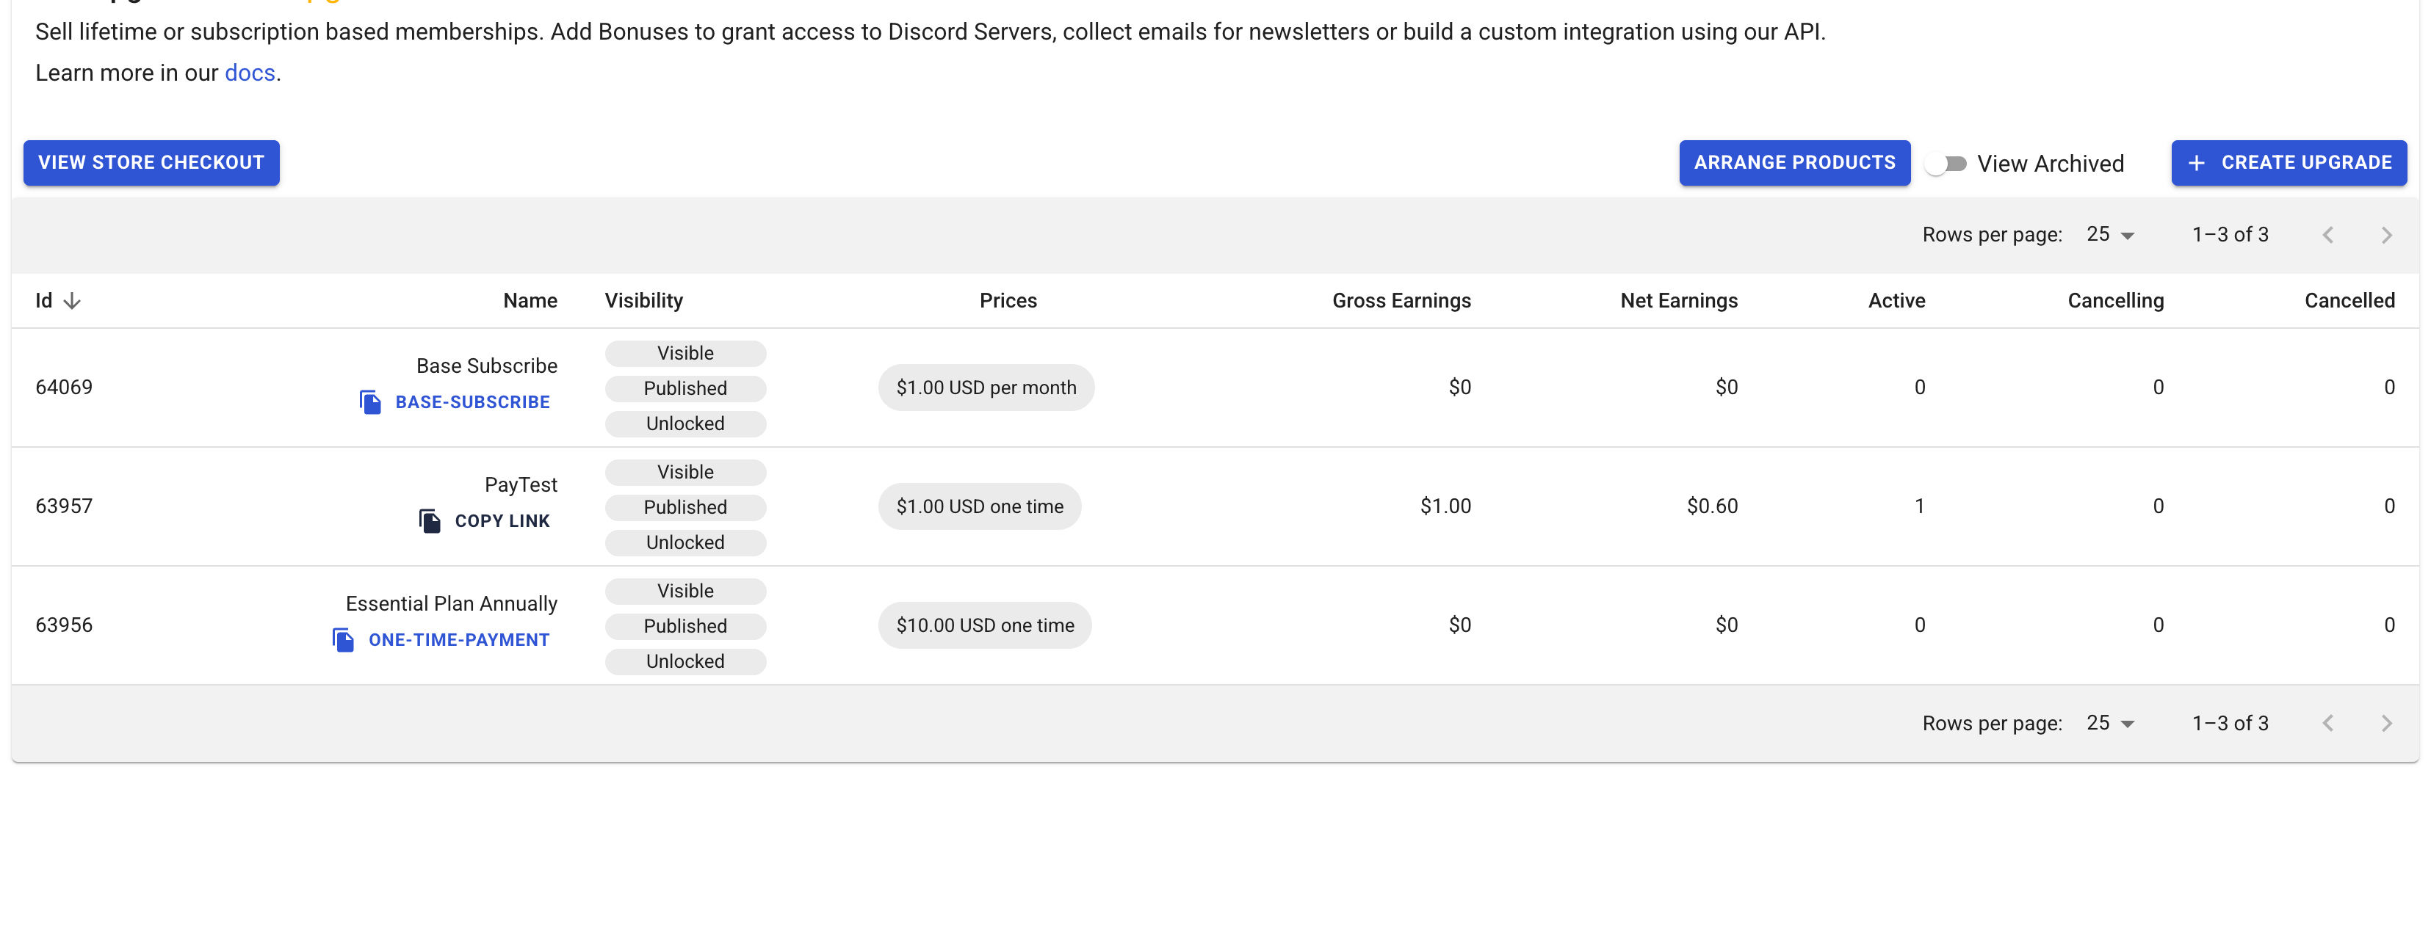The width and height of the screenshot is (2431, 938).
Task: Click the $10.00 USD one time price chip
Action: [x=984, y=625]
